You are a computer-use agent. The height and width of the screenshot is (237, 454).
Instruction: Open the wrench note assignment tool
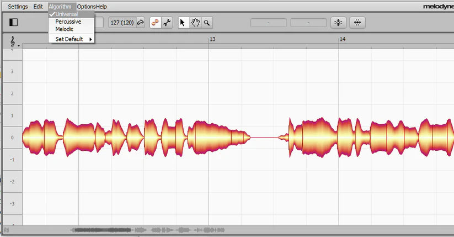(167, 23)
